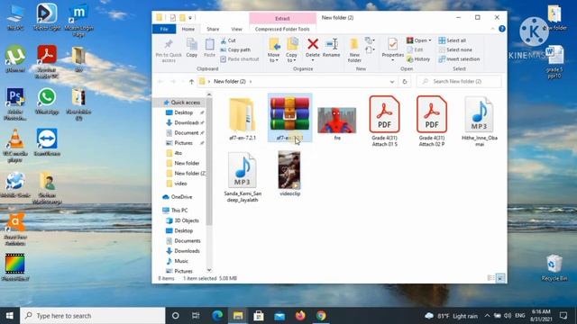Select the Sanda_Kemi MP3 file
The height and width of the screenshot is (324, 577).
[x=243, y=177]
